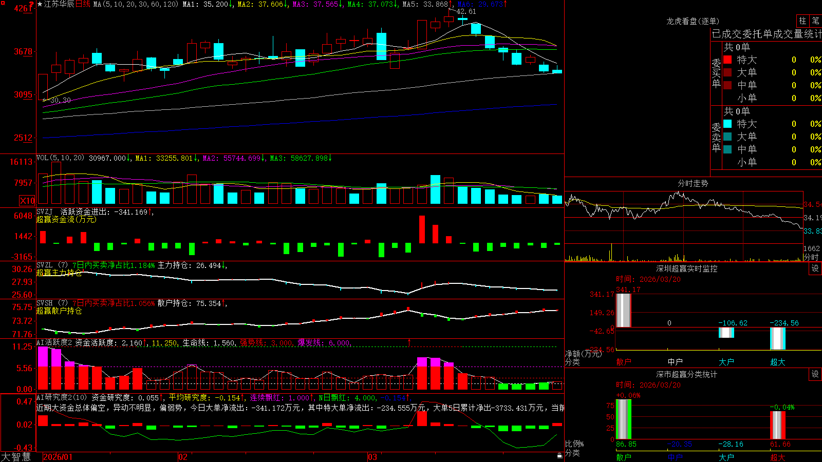Click the 资金研究度: 0.055 text
This screenshot has width=822, height=462.
click(x=125, y=397)
